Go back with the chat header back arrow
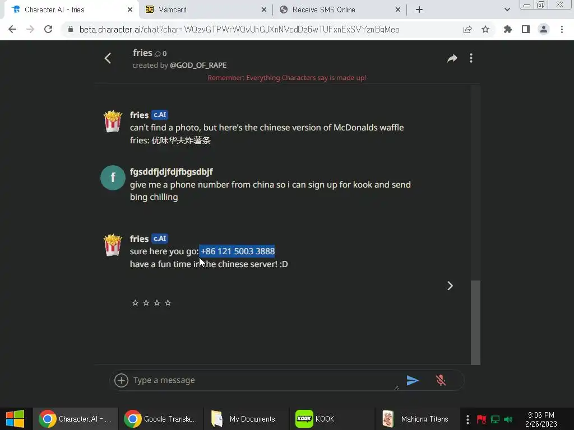Viewport: 574px width, 430px height. click(x=108, y=58)
